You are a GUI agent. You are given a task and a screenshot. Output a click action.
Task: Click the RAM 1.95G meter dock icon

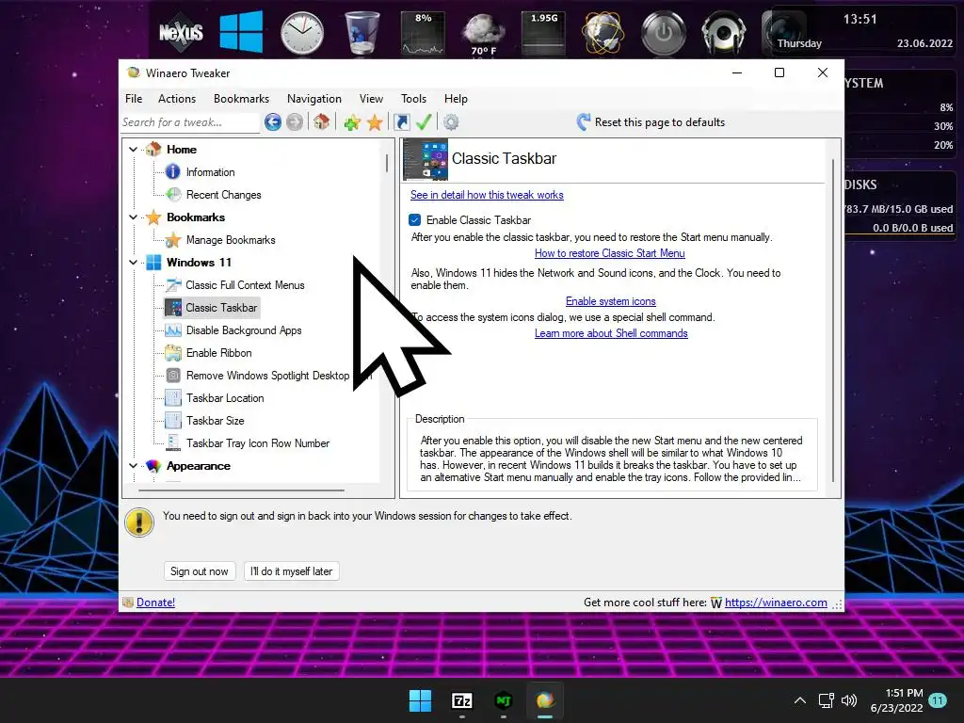coord(543,33)
